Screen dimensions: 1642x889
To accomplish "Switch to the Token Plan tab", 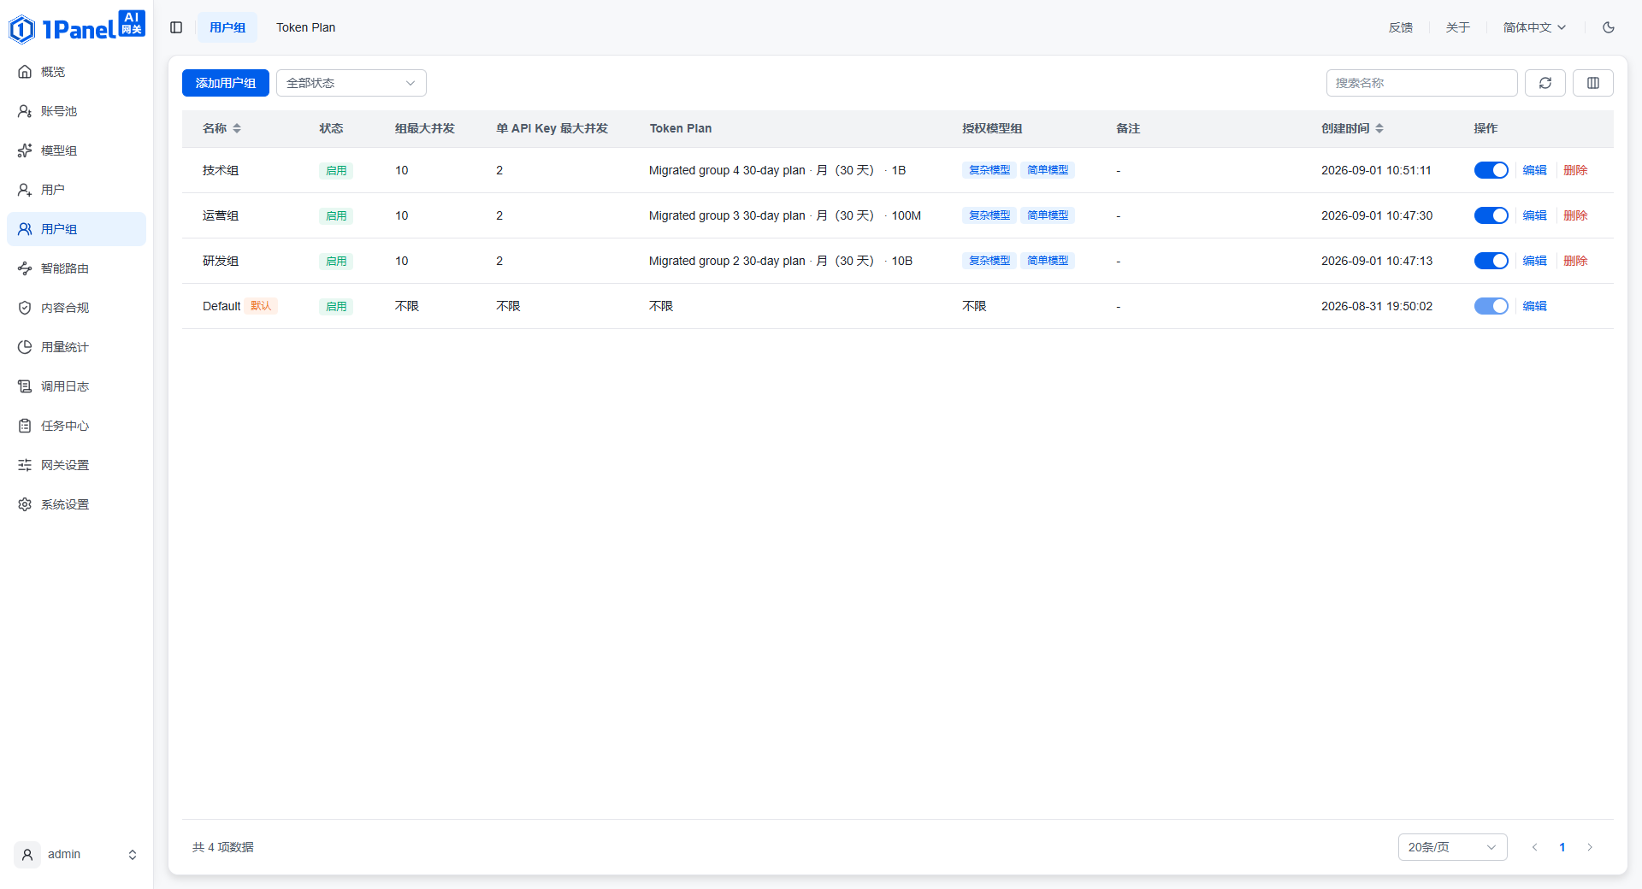I will (x=305, y=27).
